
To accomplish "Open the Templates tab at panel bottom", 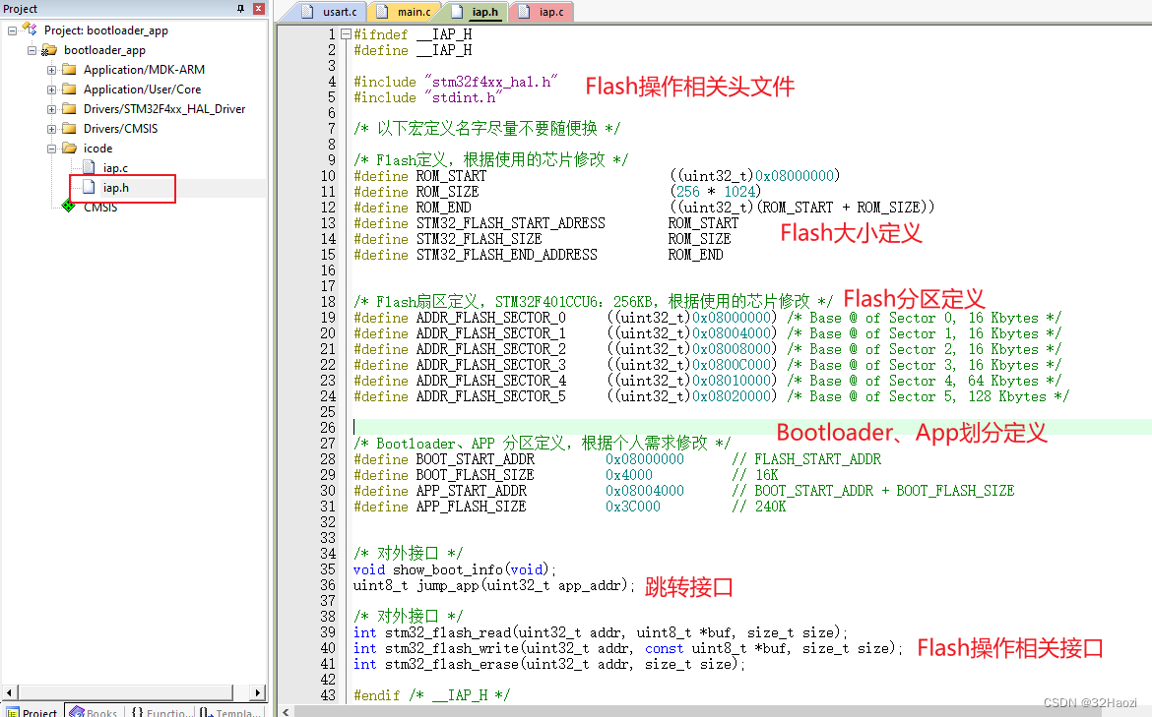I will [230, 710].
